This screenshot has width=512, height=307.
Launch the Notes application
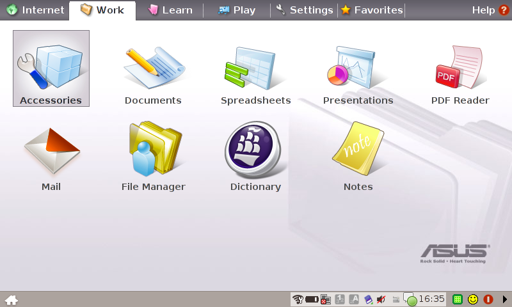pyautogui.click(x=358, y=155)
